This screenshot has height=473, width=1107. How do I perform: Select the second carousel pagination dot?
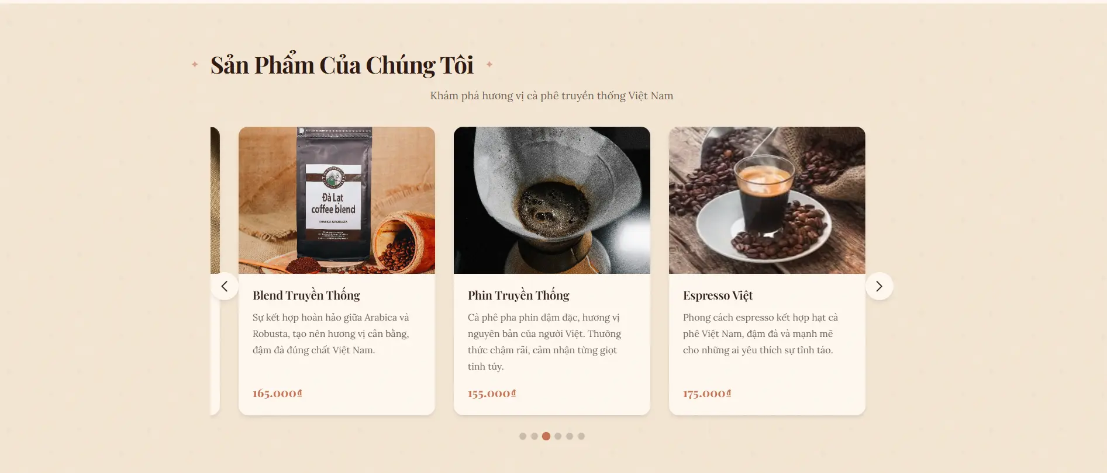[534, 436]
